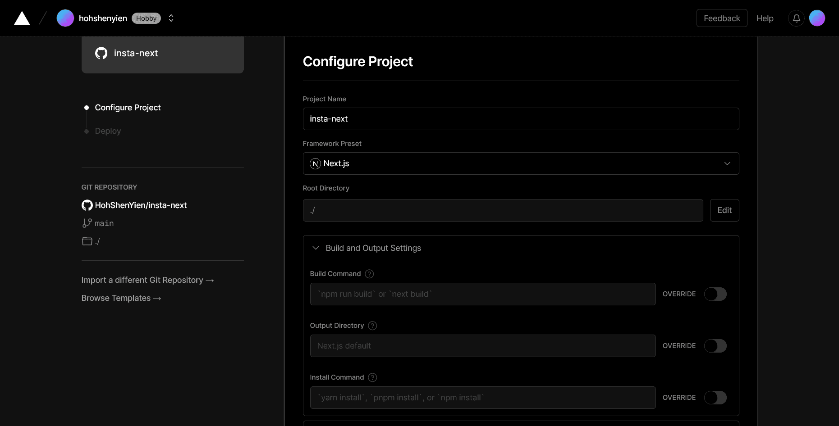Enable the Output Directory override toggle
Viewport: 839px width, 426px height.
[715, 346]
